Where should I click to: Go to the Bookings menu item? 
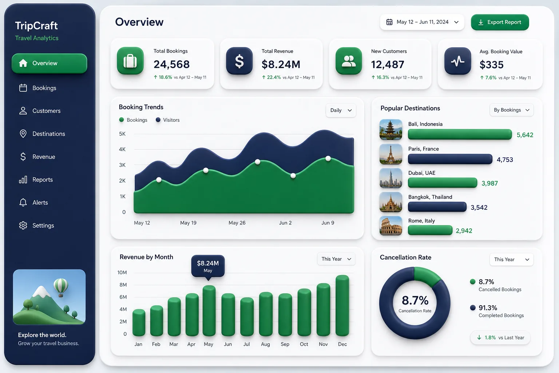pyautogui.click(x=49, y=88)
